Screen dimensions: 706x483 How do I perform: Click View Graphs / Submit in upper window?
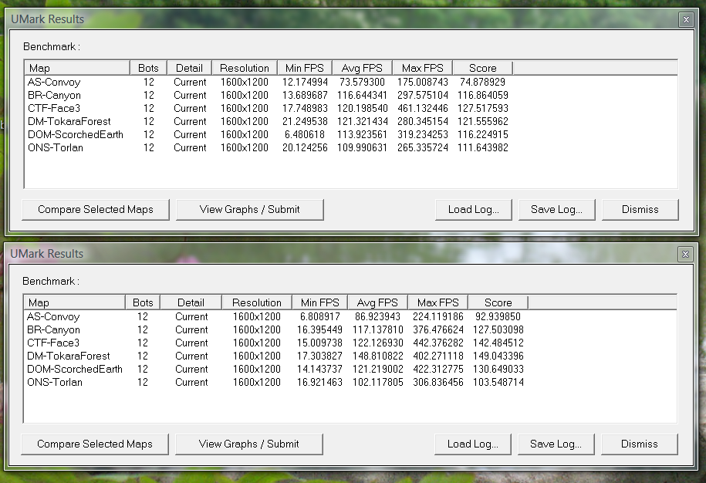pos(249,210)
